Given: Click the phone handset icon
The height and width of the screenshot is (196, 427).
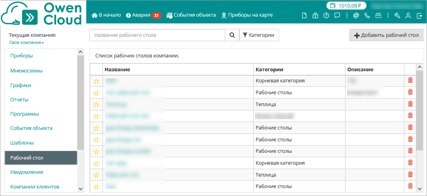Looking at the screenshot, I should tap(367, 15).
